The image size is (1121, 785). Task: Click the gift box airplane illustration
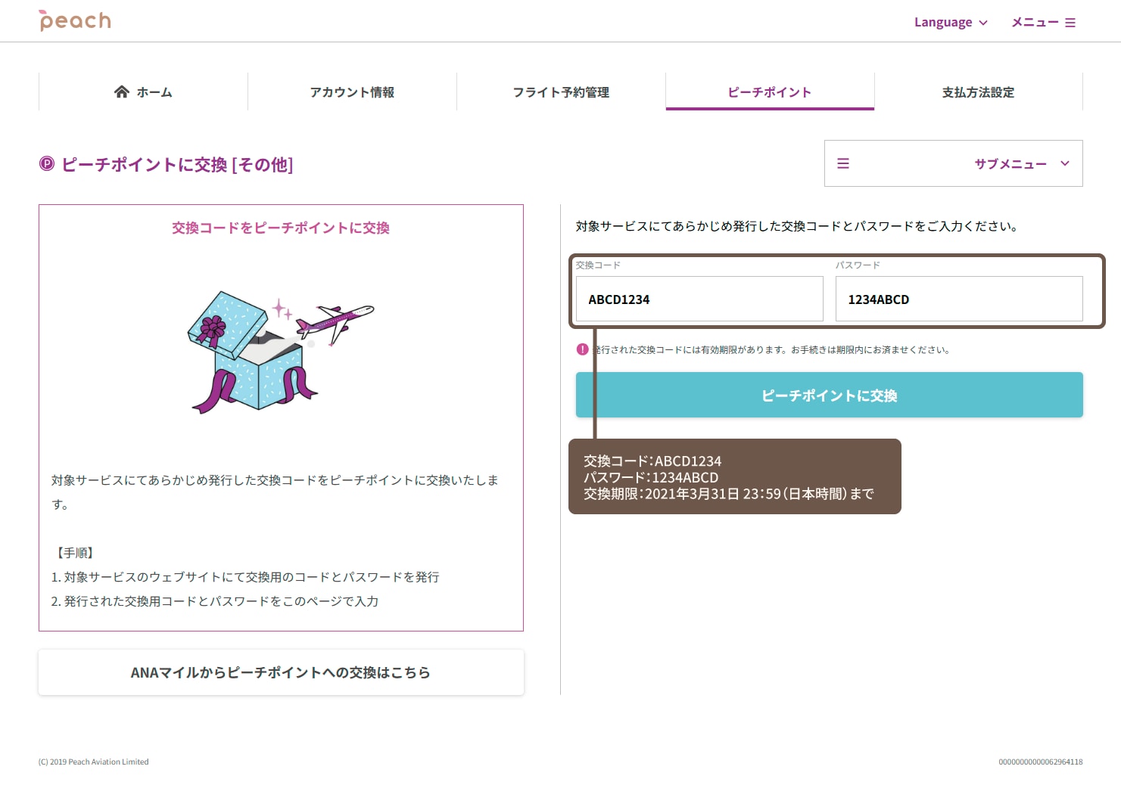[281, 352]
